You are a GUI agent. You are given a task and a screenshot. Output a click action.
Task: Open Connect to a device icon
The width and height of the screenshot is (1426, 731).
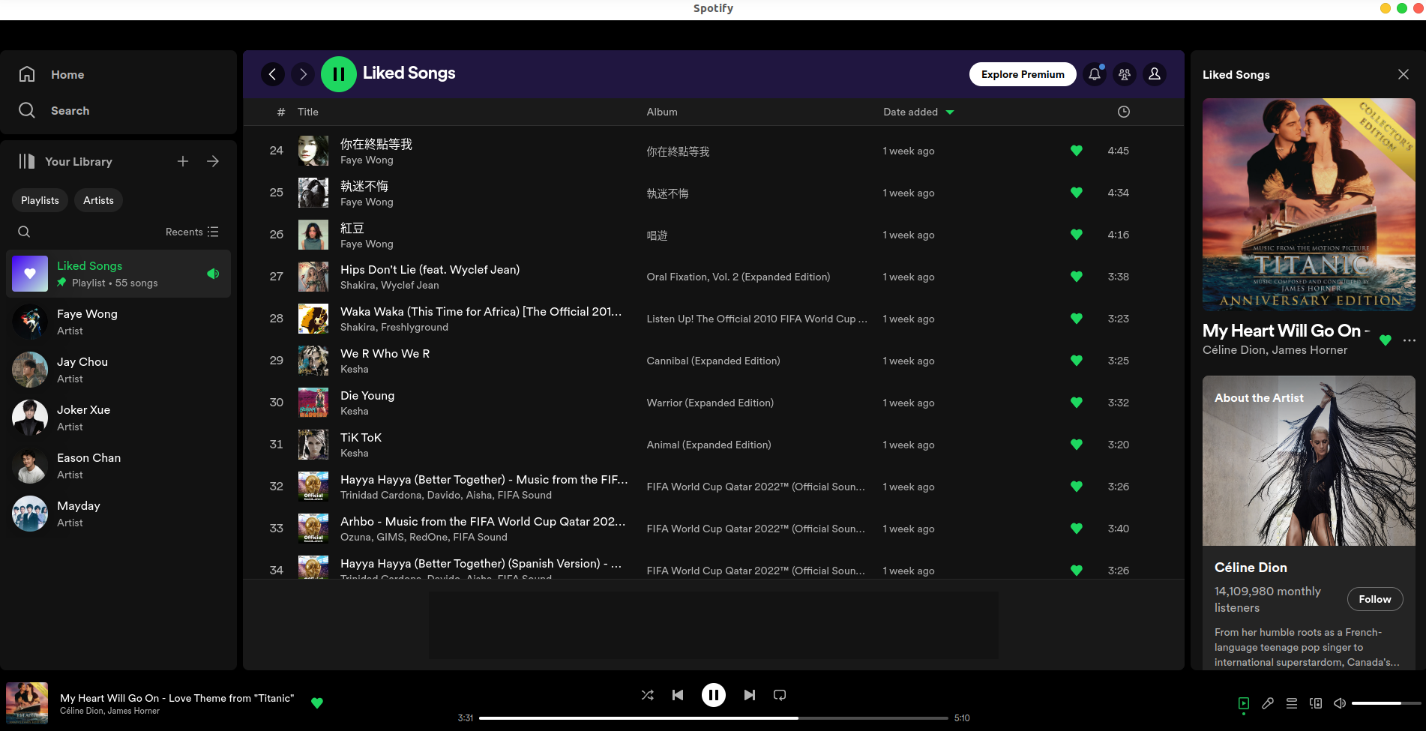pos(1316,703)
